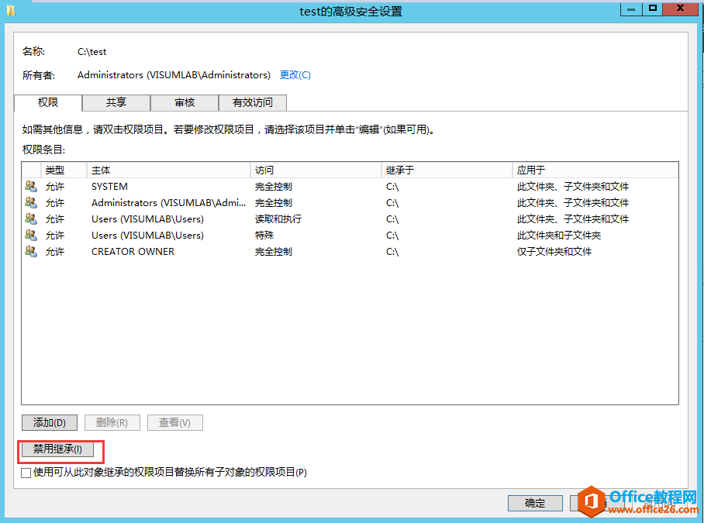This screenshot has height=523, width=704.
Task: Click owner Administrators (VISUMLAB\Administrators) text
Action: pos(174,75)
